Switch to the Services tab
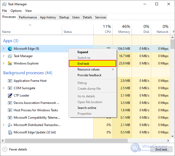The image size is (175, 156). click(100, 17)
